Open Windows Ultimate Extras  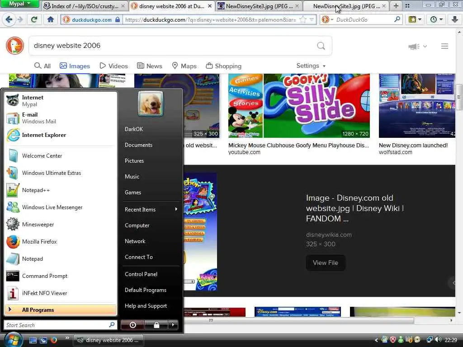61,173
